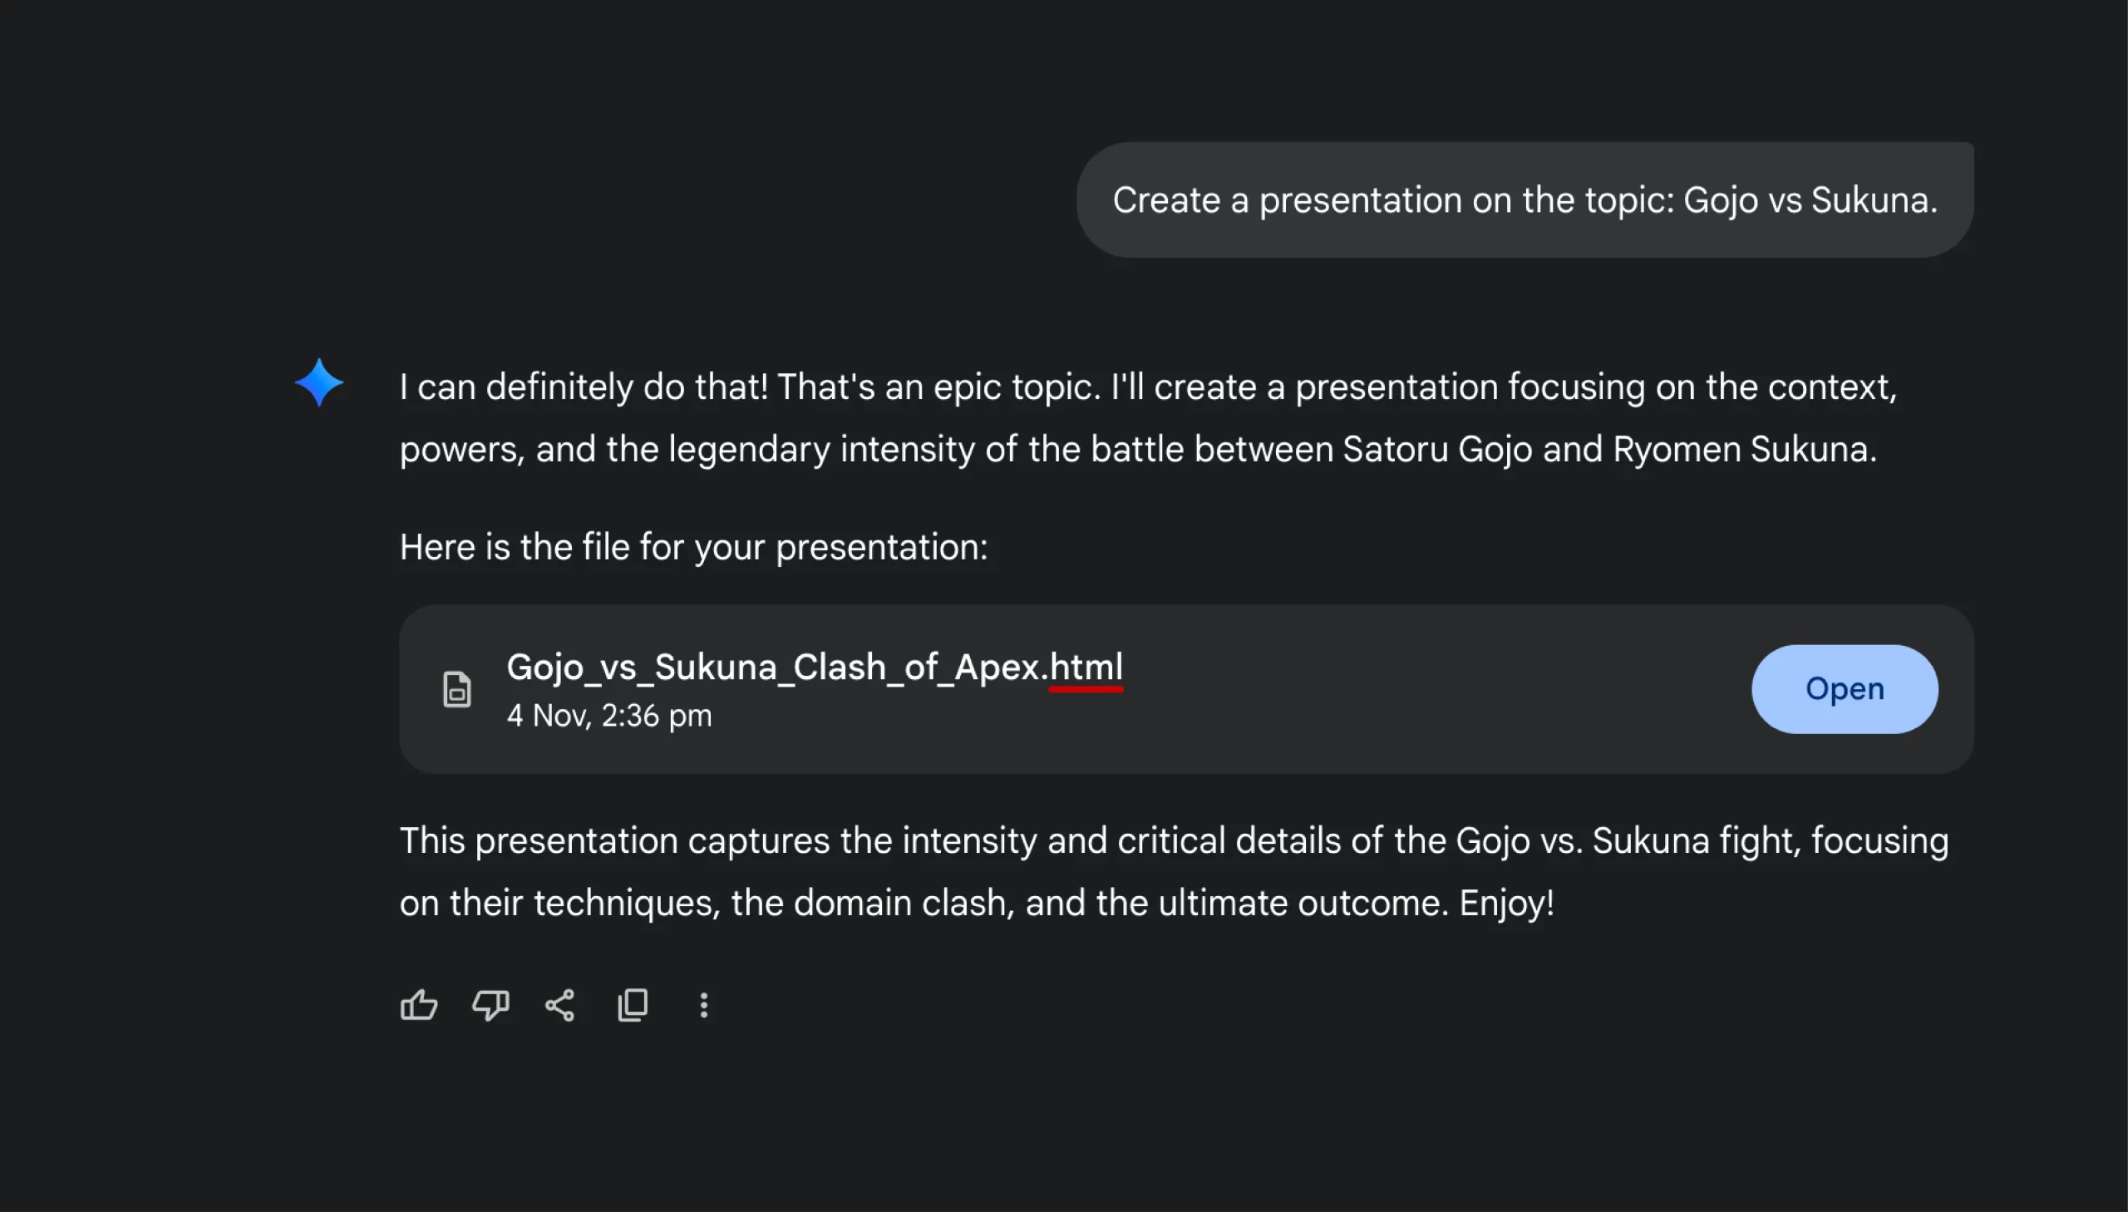The height and width of the screenshot is (1212, 2128).
Task: Click the thumbs up icon
Action: tap(419, 1005)
